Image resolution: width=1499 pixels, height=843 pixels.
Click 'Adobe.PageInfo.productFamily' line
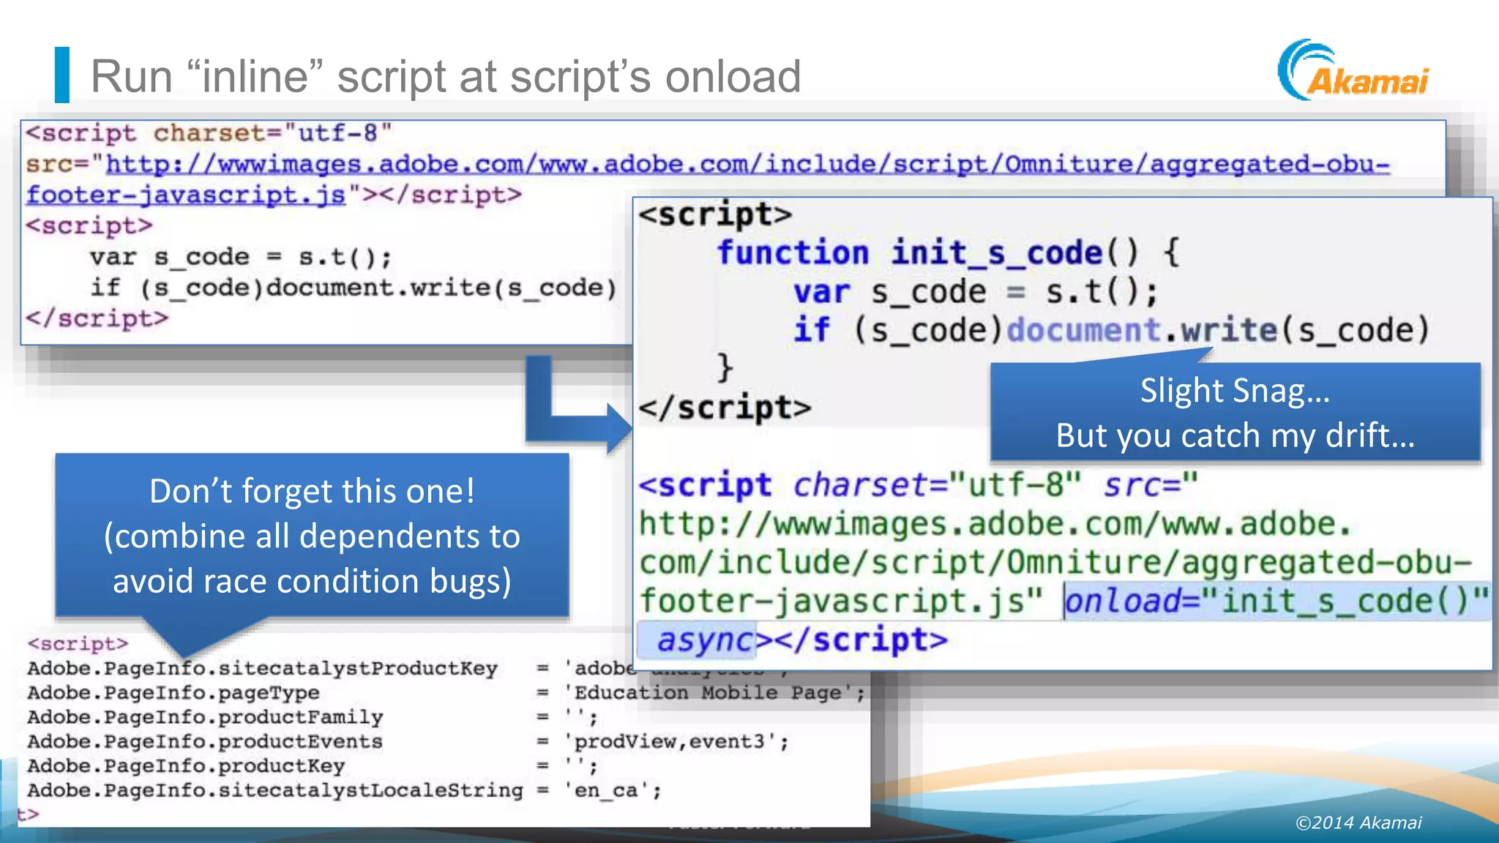point(205,717)
